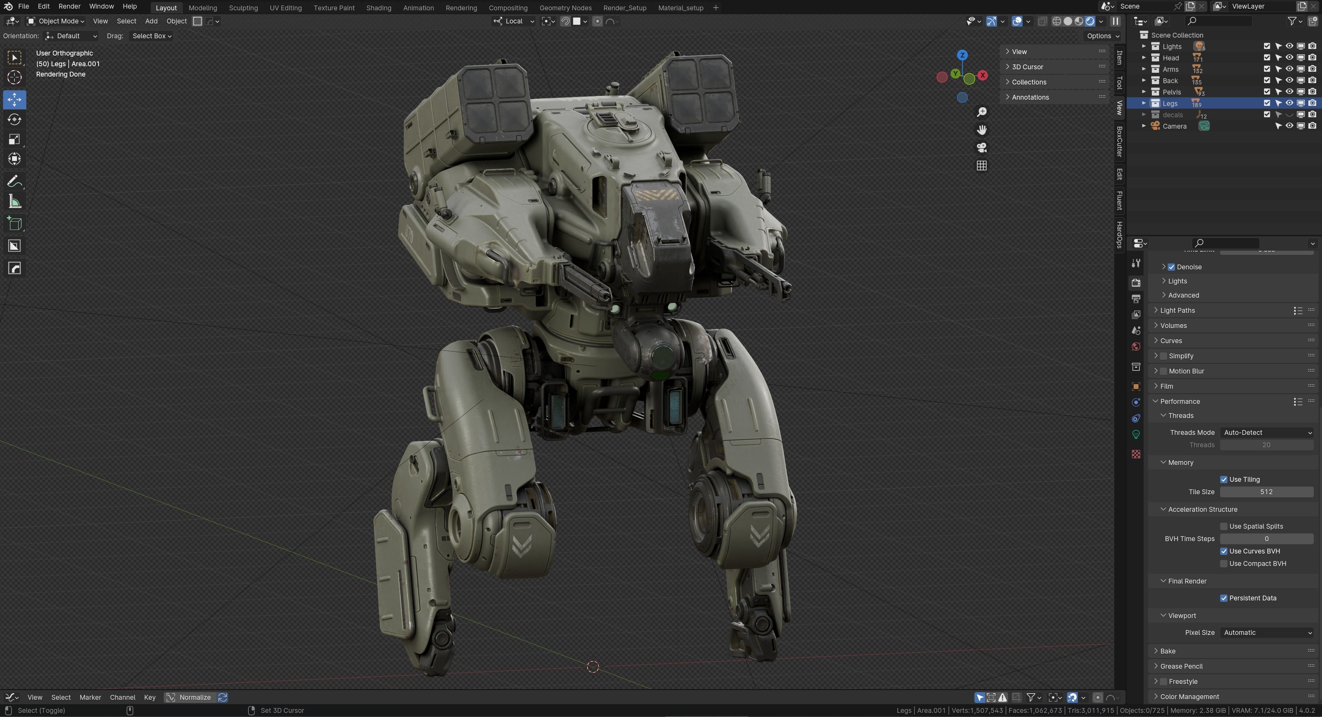
Task: Click the viewport pan hand icon
Action: [981, 130]
